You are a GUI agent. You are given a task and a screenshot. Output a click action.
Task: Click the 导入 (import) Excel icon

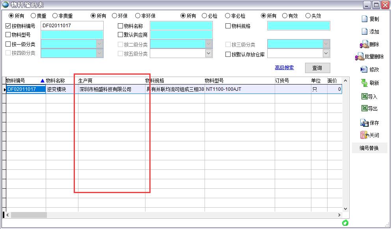[364, 96]
